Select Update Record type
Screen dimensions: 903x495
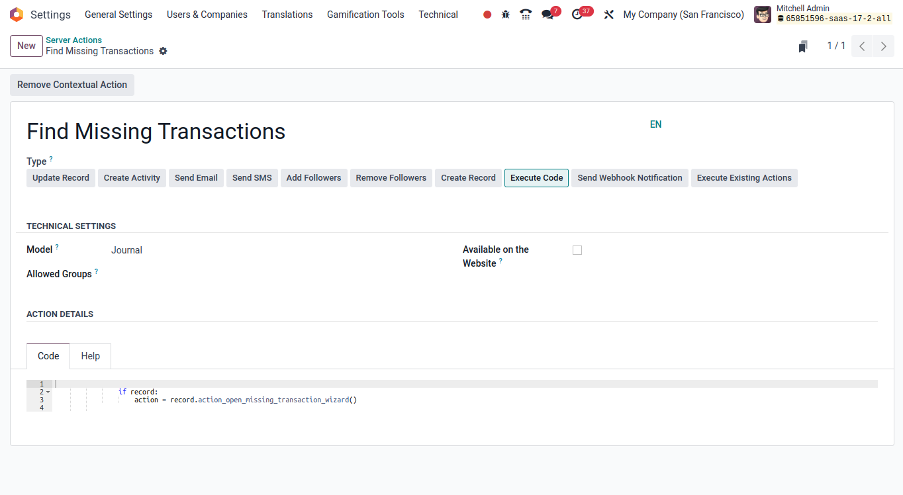point(61,178)
